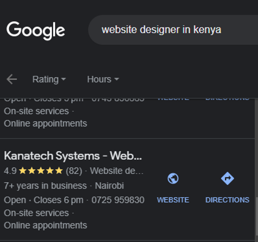Image resolution: width=258 pixels, height=242 pixels.
Task: Click the search box containing 'website designer in kenya'
Action: pos(173,30)
